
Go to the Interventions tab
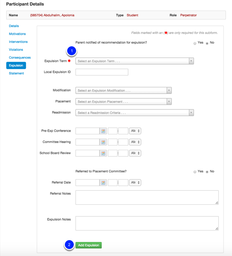point(18,42)
